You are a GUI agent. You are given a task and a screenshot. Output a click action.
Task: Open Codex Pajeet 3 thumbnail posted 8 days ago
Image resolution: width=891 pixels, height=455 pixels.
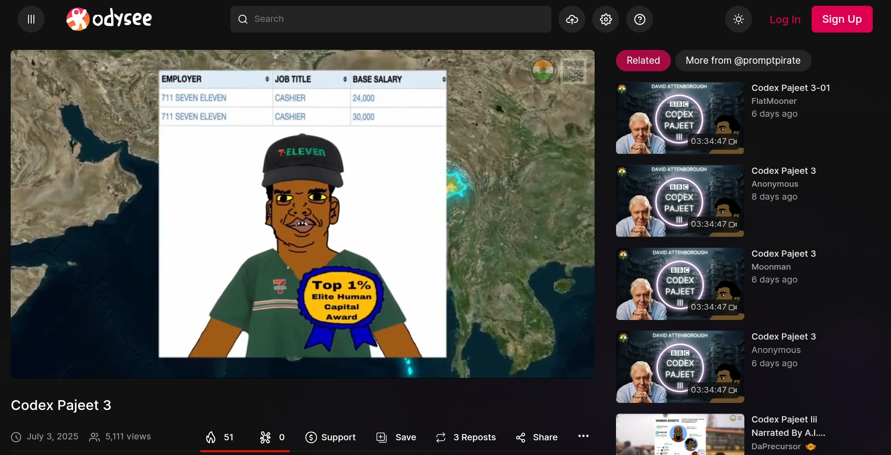pos(680,201)
